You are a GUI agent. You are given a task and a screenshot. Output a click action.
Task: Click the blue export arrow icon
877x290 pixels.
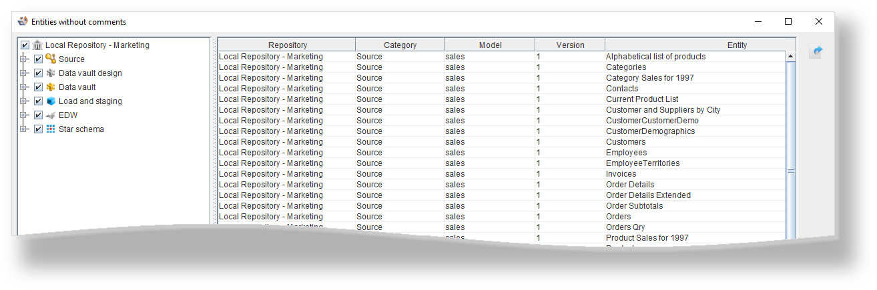[x=815, y=51]
